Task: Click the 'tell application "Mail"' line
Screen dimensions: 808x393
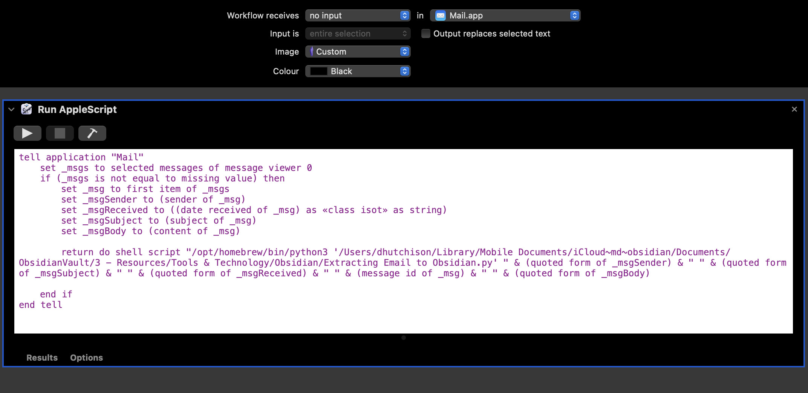Action: point(81,157)
